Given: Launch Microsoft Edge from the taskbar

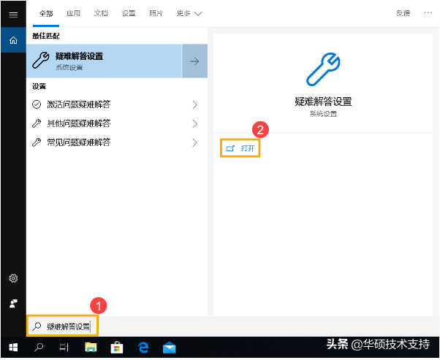Looking at the screenshot, I should point(143,348).
